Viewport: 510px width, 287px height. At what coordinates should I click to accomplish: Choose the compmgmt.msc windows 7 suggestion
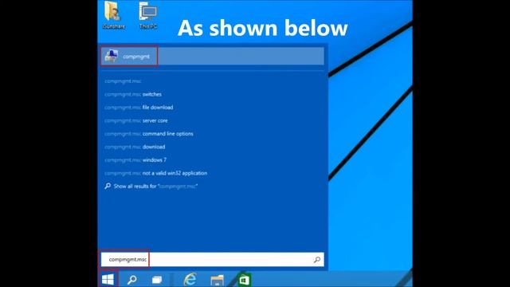(x=135, y=160)
